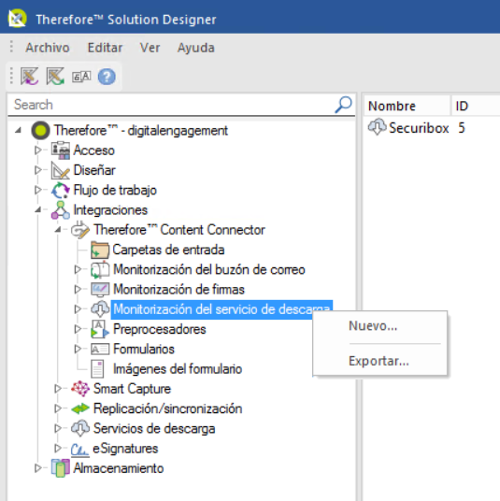Click the magnifier search icon
Screen dimensions: 500x501
tap(343, 105)
